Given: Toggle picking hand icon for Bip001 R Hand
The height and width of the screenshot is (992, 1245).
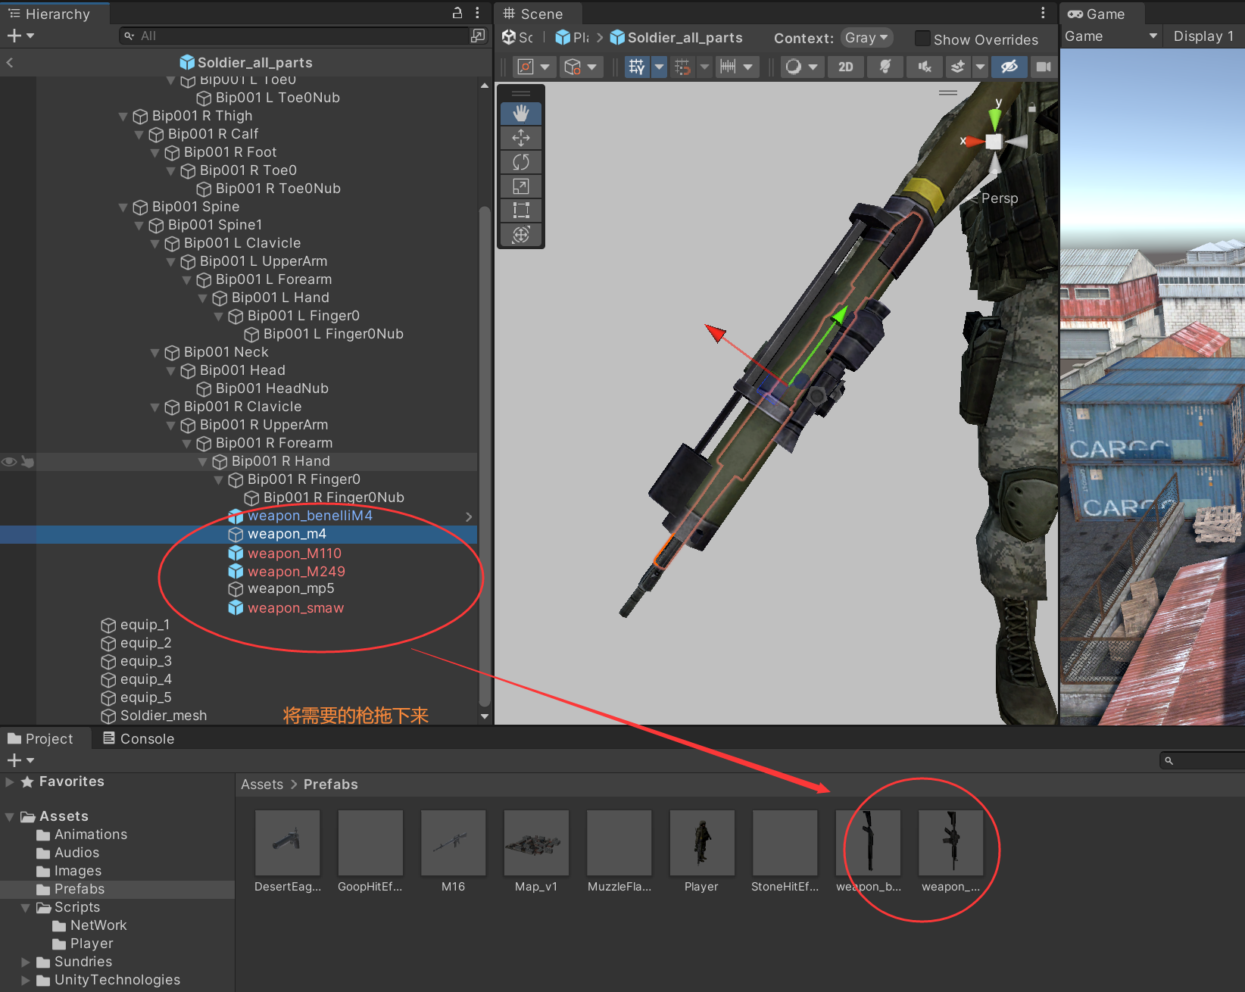Looking at the screenshot, I should click(27, 461).
